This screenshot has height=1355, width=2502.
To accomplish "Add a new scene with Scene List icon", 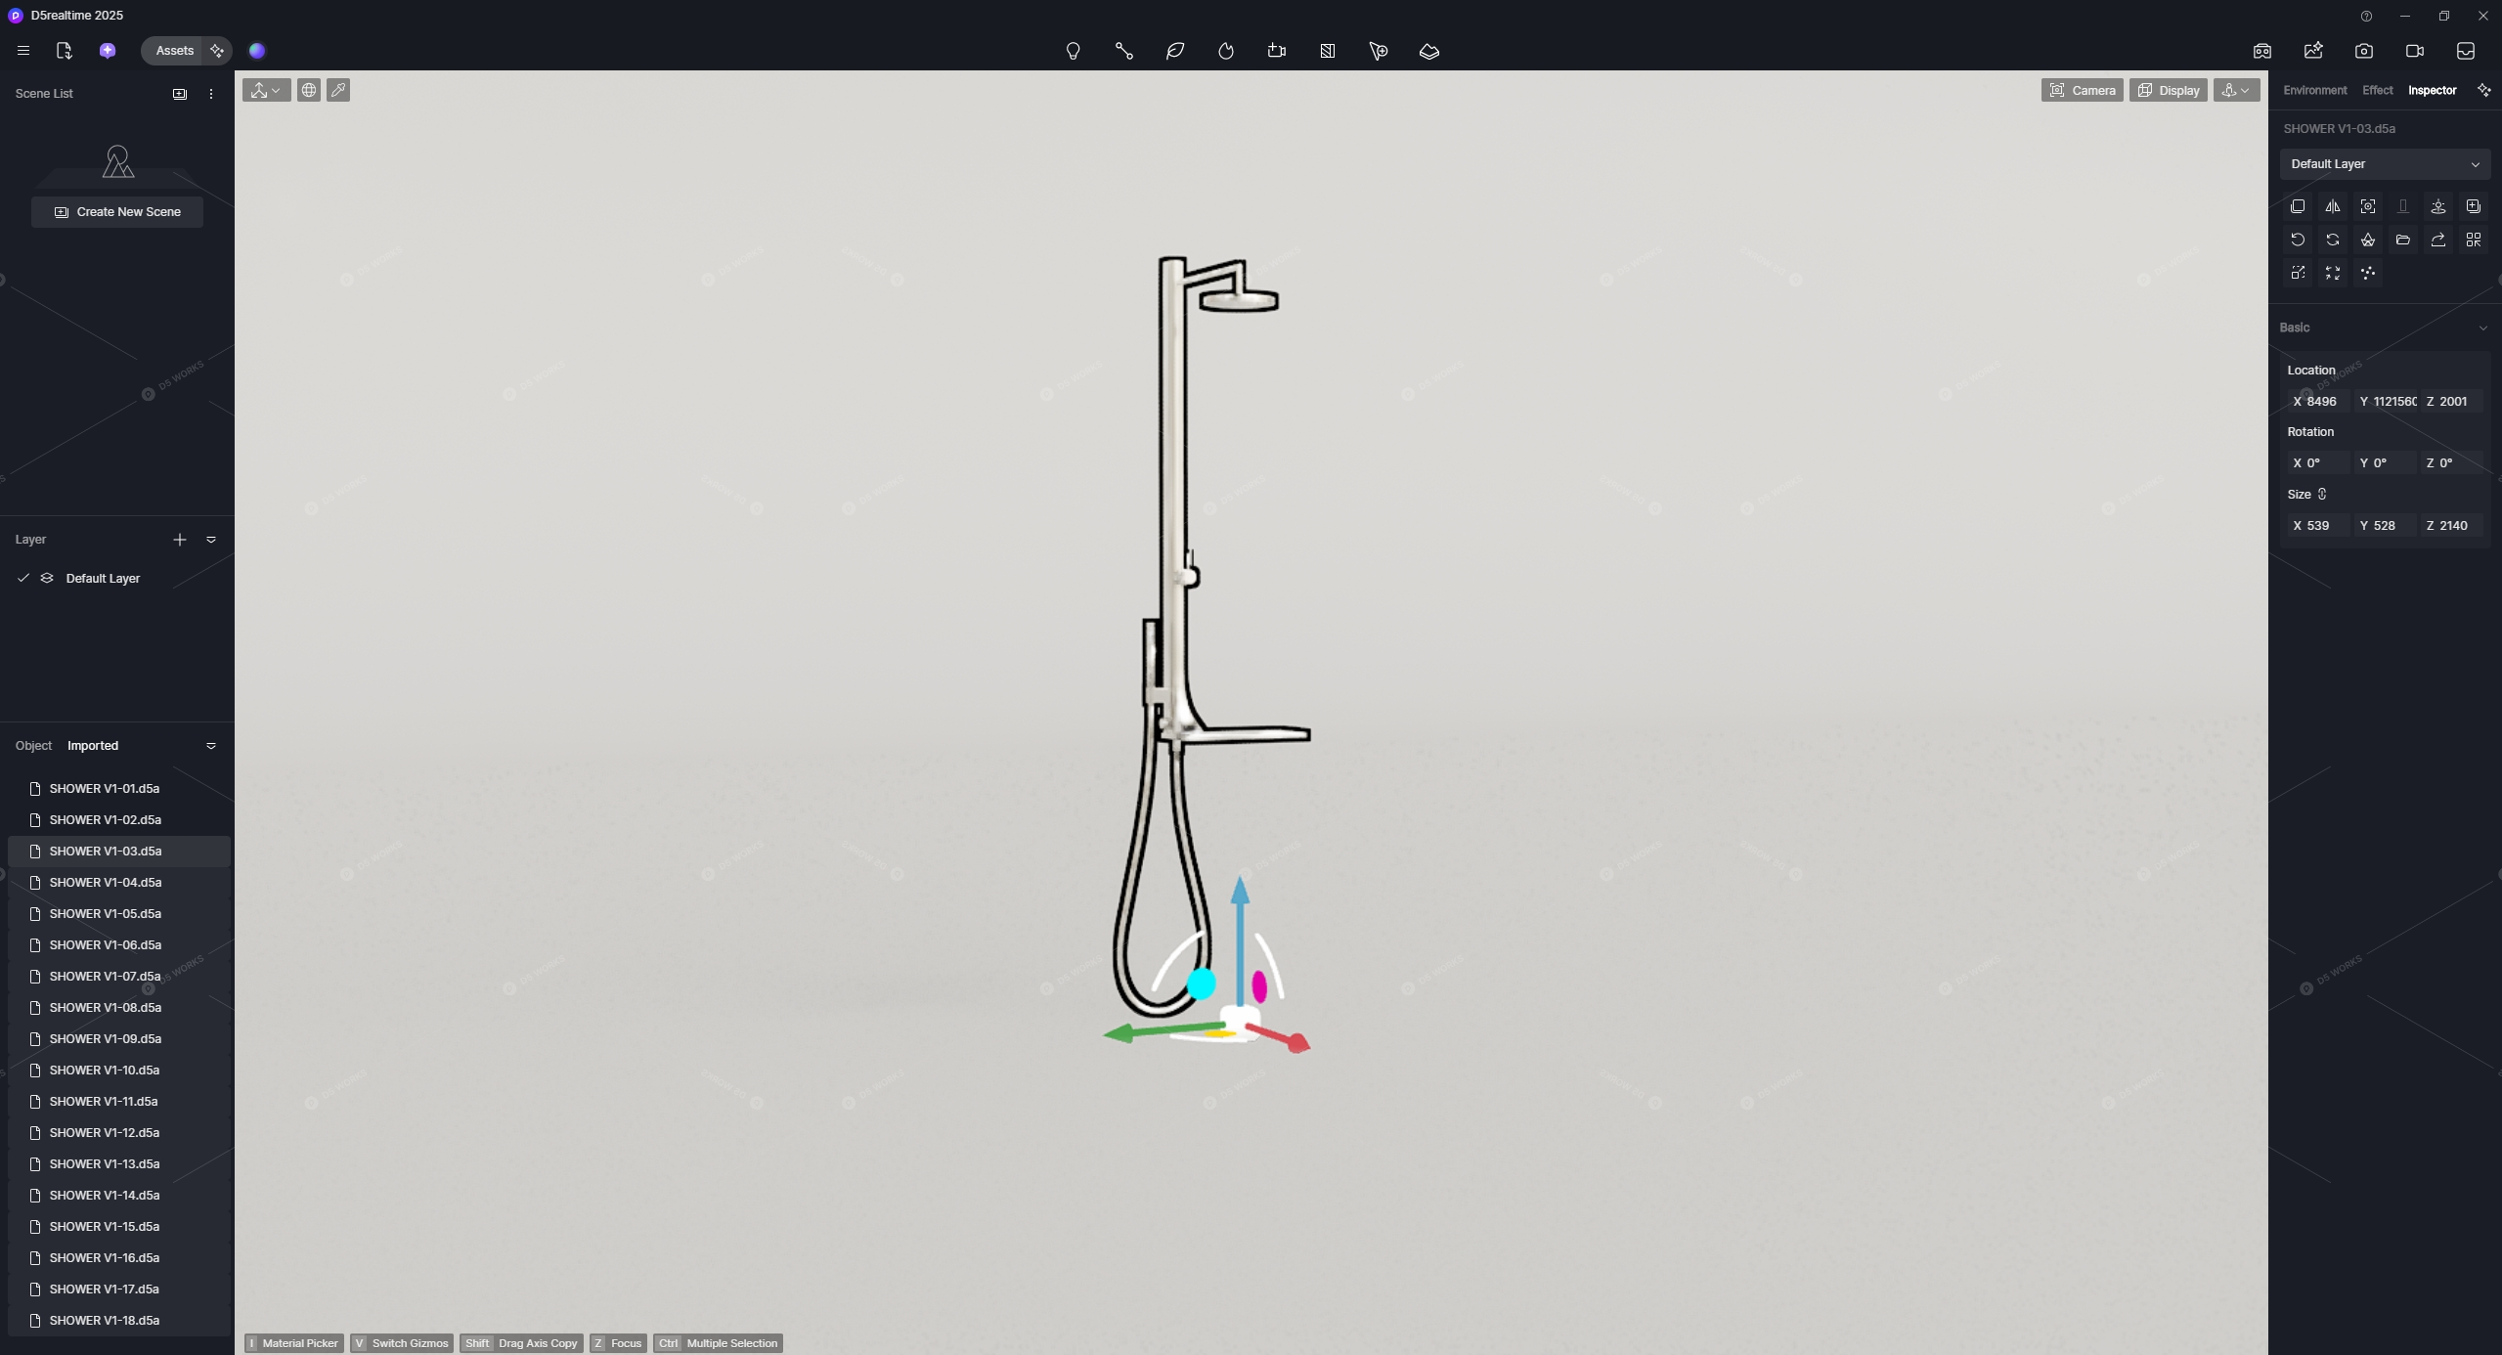I will 180,94.
